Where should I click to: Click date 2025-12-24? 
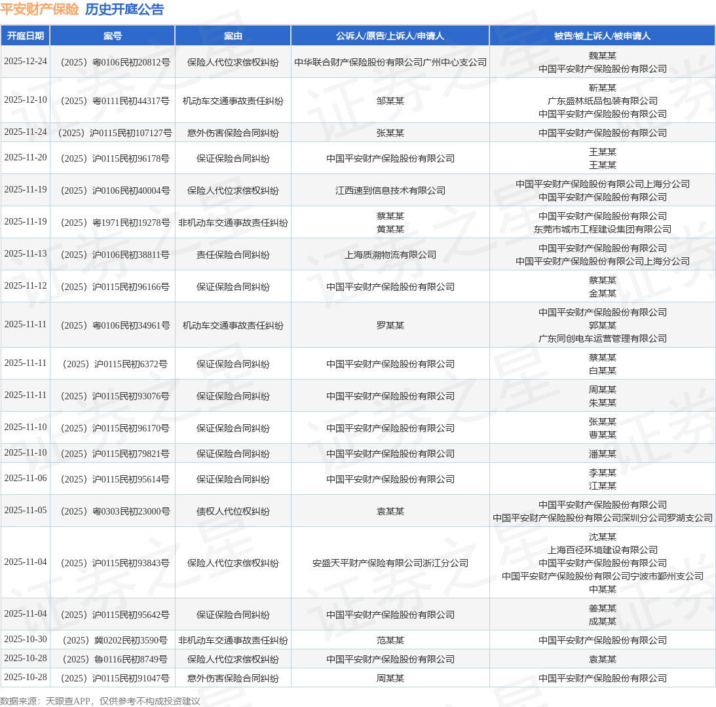point(26,61)
